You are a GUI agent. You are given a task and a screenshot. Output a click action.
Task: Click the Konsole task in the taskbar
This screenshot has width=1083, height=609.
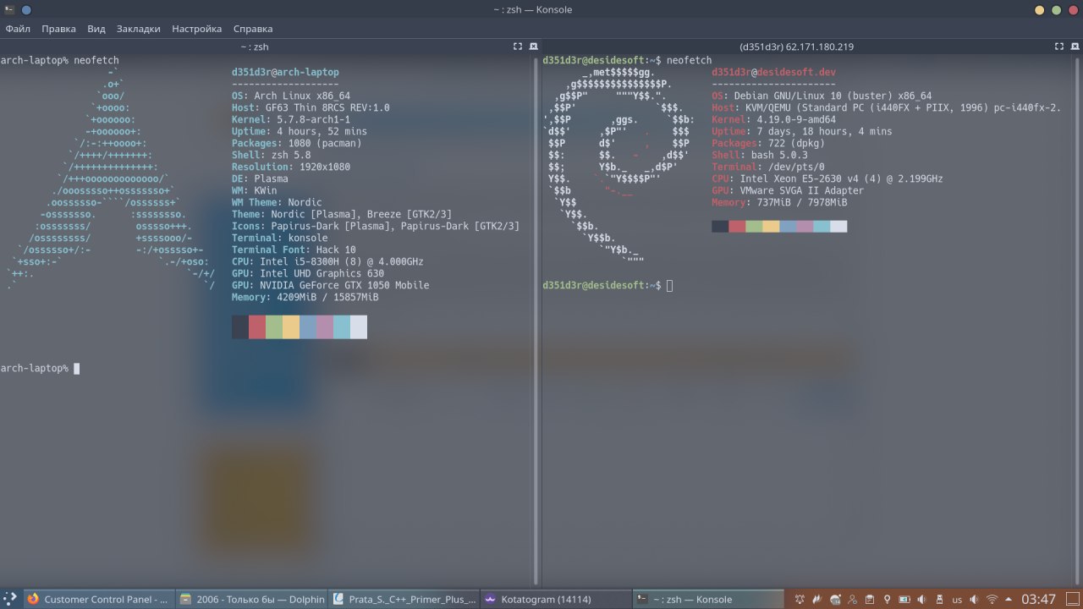pyautogui.click(x=707, y=599)
